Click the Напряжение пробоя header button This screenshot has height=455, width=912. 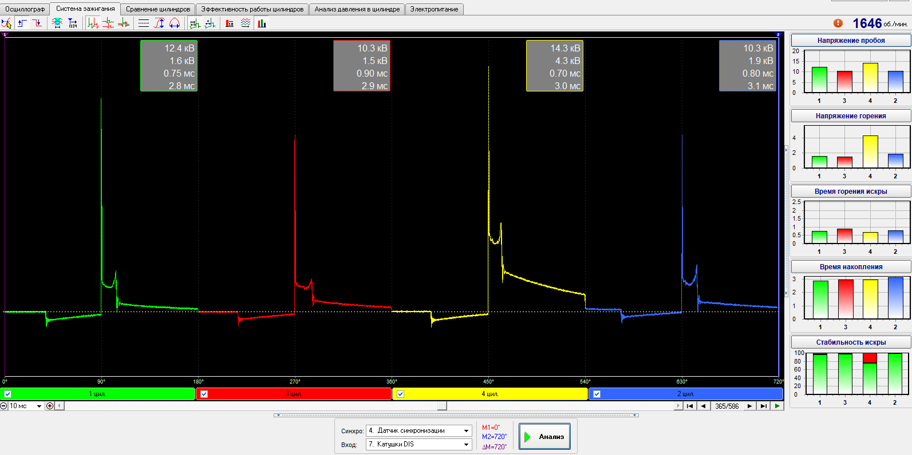[851, 41]
